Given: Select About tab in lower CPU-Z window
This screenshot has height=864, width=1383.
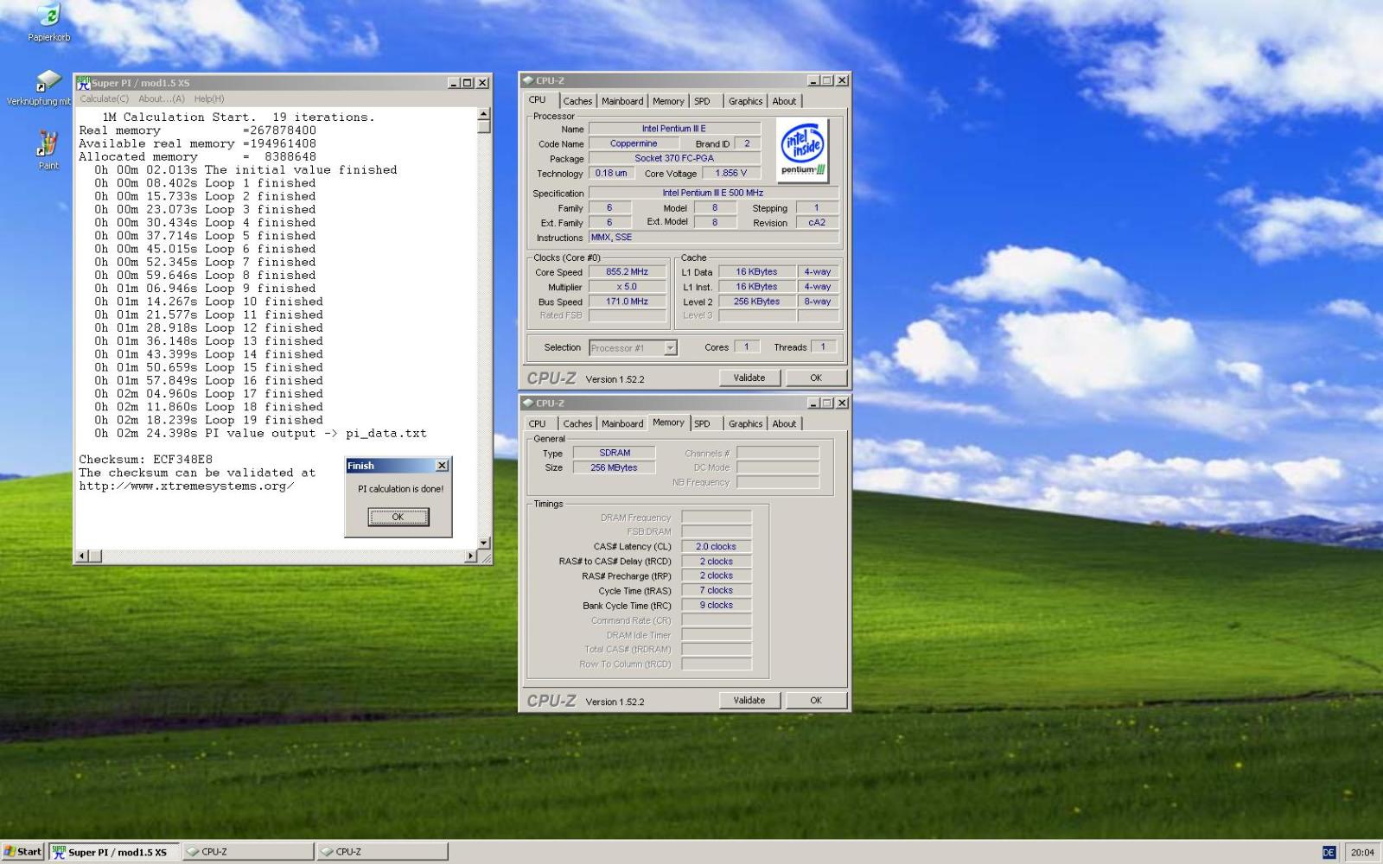Looking at the screenshot, I should [784, 423].
